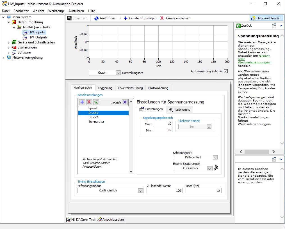Click the Rate (Hz) input field
The width and height of the screenshot is (285, 229).
203,191
